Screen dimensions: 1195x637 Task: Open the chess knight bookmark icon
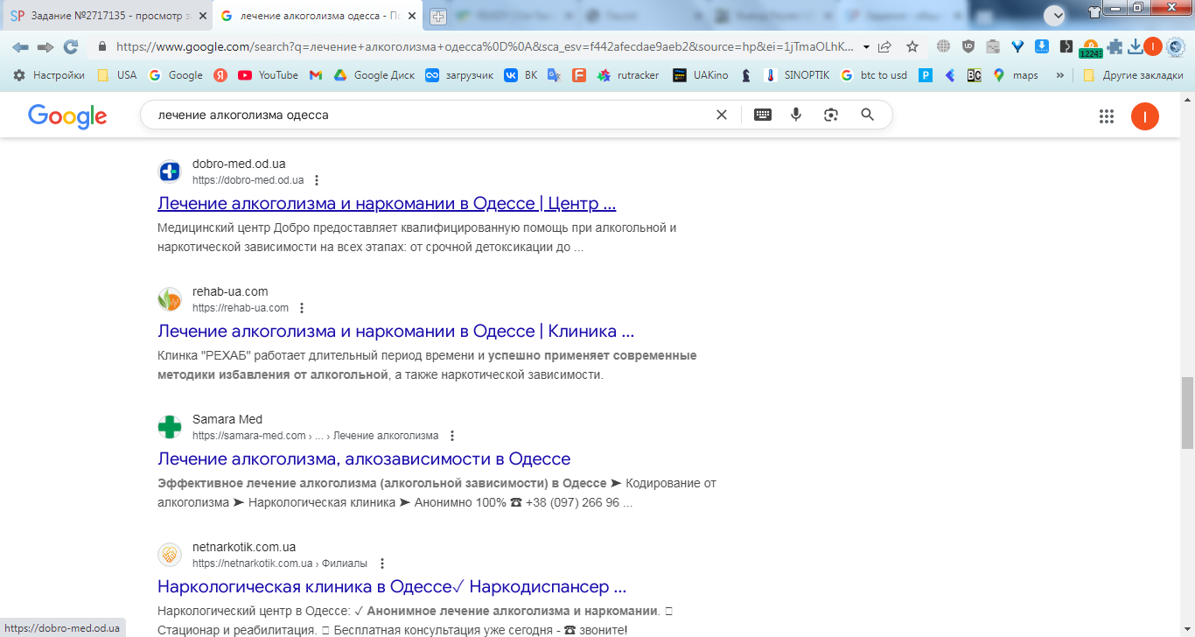coord(745,75)
